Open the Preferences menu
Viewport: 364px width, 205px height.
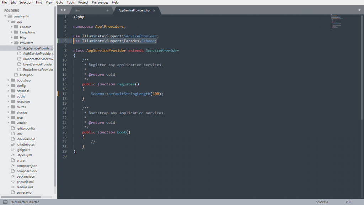(x=100, y=2)
